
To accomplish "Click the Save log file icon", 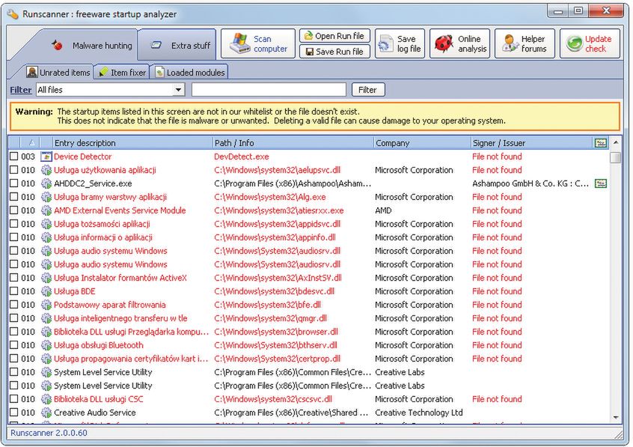I will pyautogui.click(x=385, y=44).
